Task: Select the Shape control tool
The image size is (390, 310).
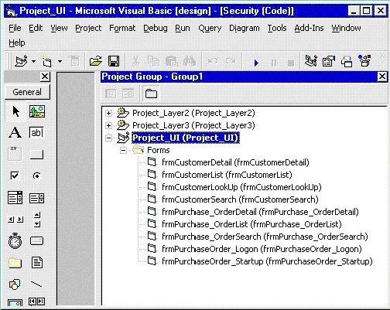Action: pyautogui.click(x=15, y=284)
